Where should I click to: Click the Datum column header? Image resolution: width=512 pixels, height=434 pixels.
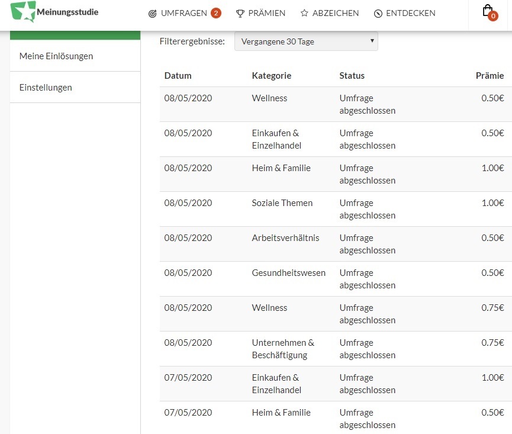pyautogui.click(x=178, y=76)
